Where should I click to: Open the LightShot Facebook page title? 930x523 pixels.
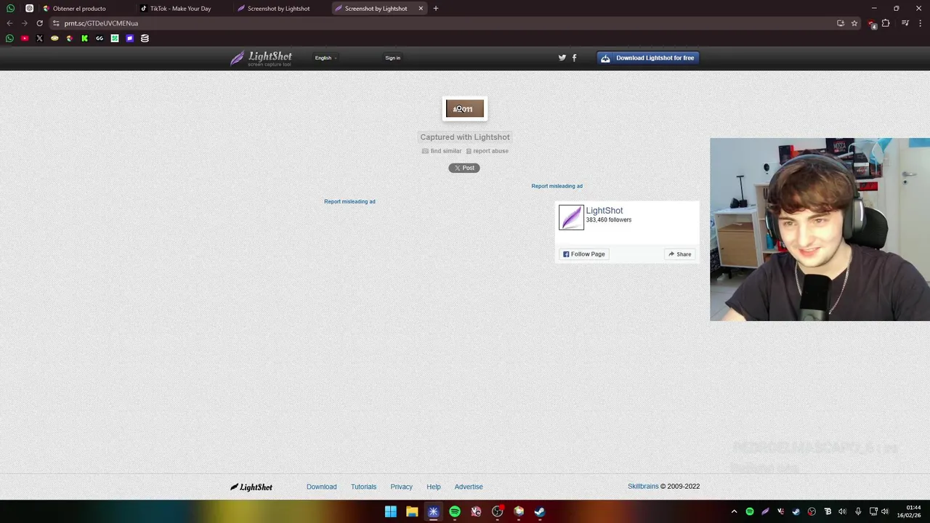tap(604, 211)
